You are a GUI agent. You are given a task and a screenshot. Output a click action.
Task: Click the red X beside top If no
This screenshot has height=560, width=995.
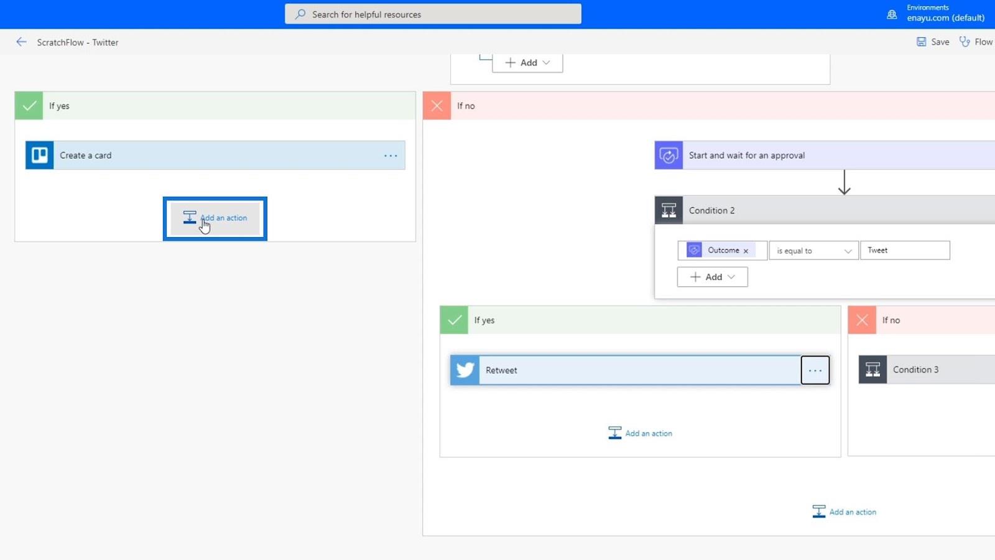[437, 106]
